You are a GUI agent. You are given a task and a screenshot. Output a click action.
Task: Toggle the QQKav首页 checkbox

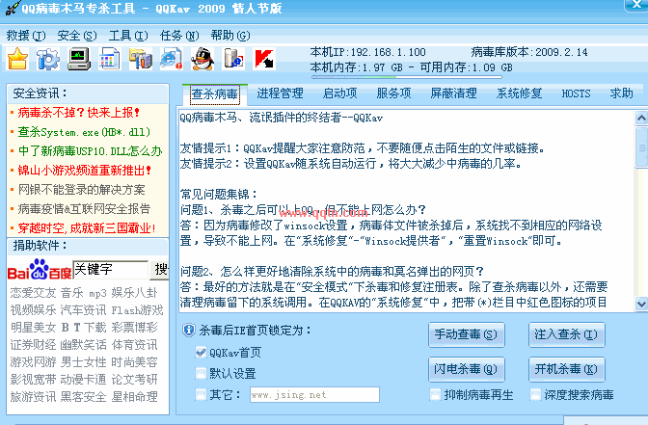point(201,353)
